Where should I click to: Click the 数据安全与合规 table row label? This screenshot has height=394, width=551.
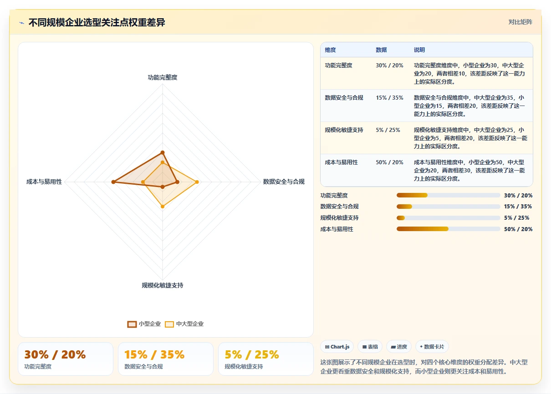pyautogui.click(x=344, y=98)
